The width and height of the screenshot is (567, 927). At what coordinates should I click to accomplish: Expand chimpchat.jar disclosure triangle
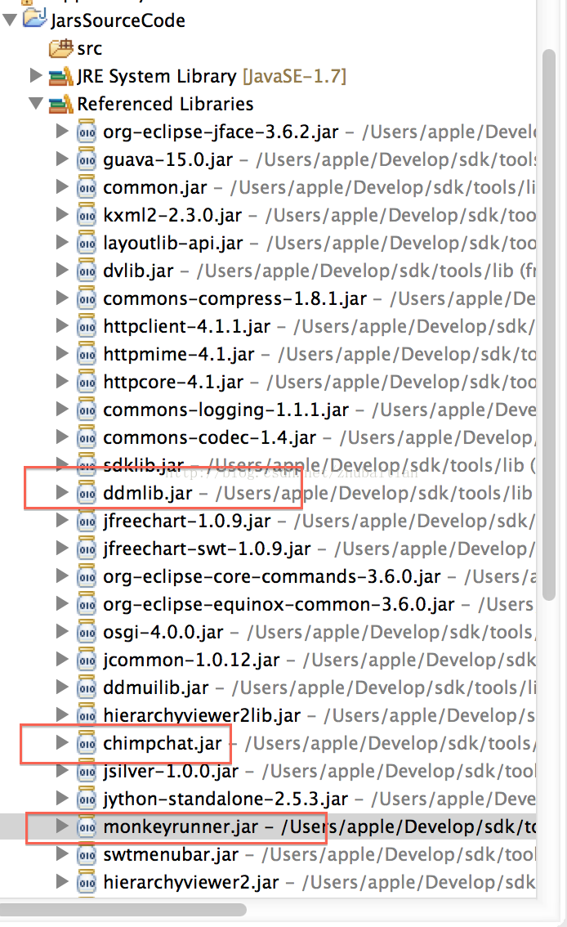[x=62, y=742]
